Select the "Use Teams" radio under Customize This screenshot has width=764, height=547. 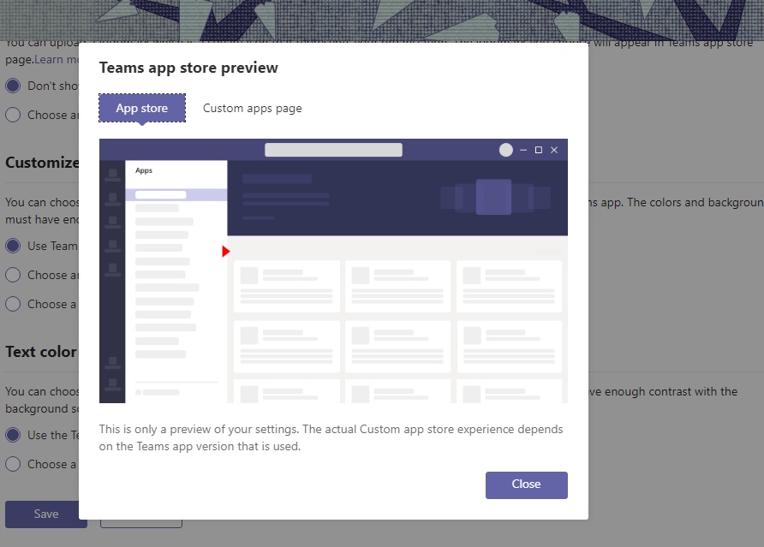[x=13, y=246]
